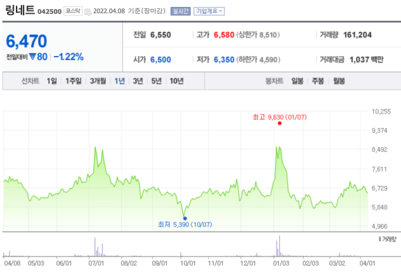
Task: Click the stock code 042500
Action: click(50, 12)
